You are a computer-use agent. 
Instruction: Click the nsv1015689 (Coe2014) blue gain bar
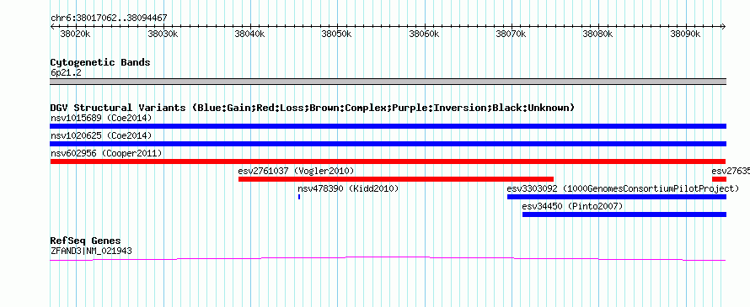[x=388, y=126]
